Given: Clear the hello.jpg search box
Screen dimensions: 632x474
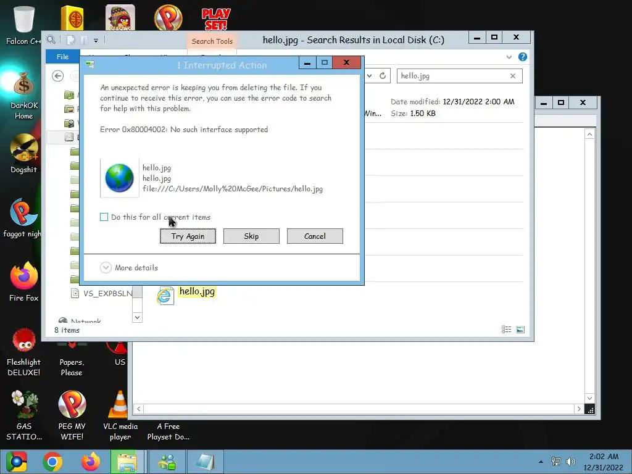Looking at the screenshot, I should coord(513,76).
